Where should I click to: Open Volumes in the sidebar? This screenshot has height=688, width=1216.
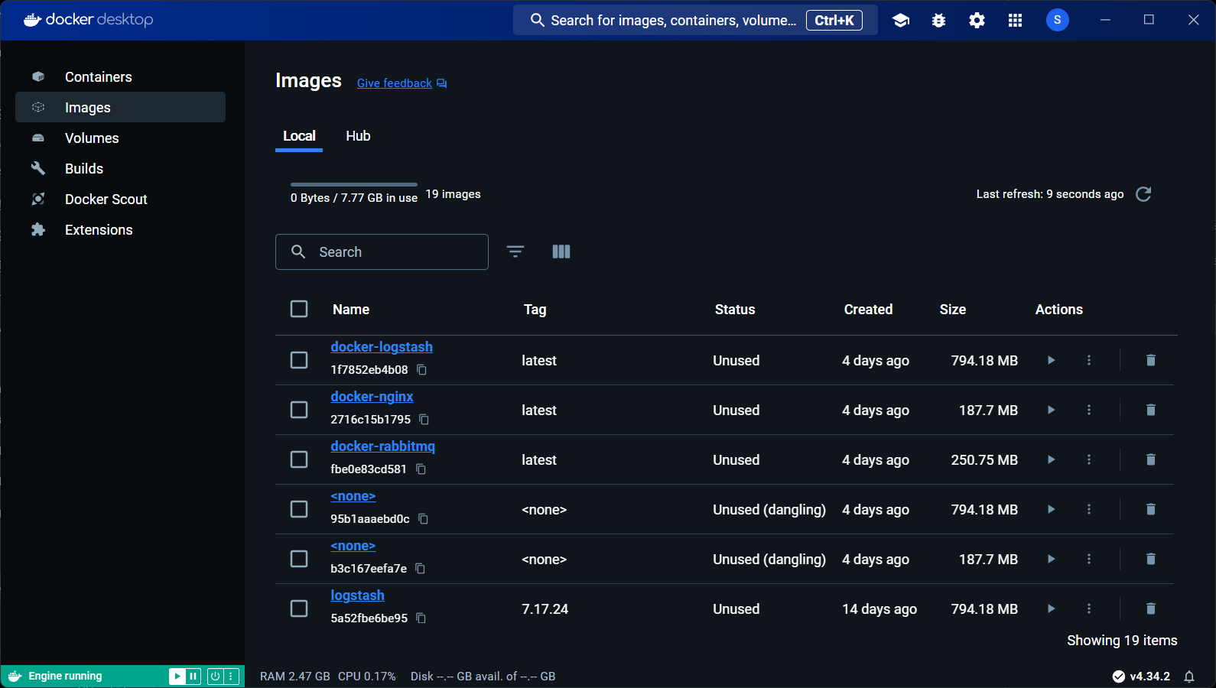click(x=120, y=138)
